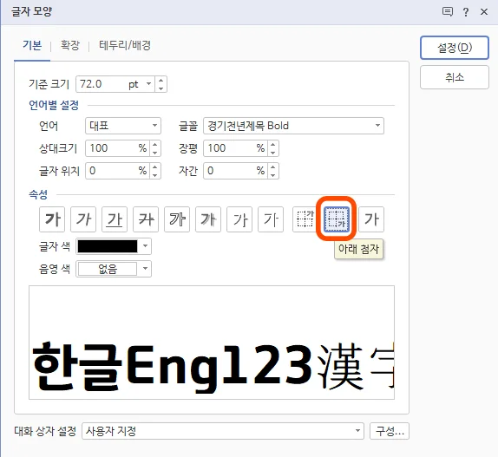Toggle the bold (진하게) attribute button
Screen dimensions: 498x457
coord(52,219)
